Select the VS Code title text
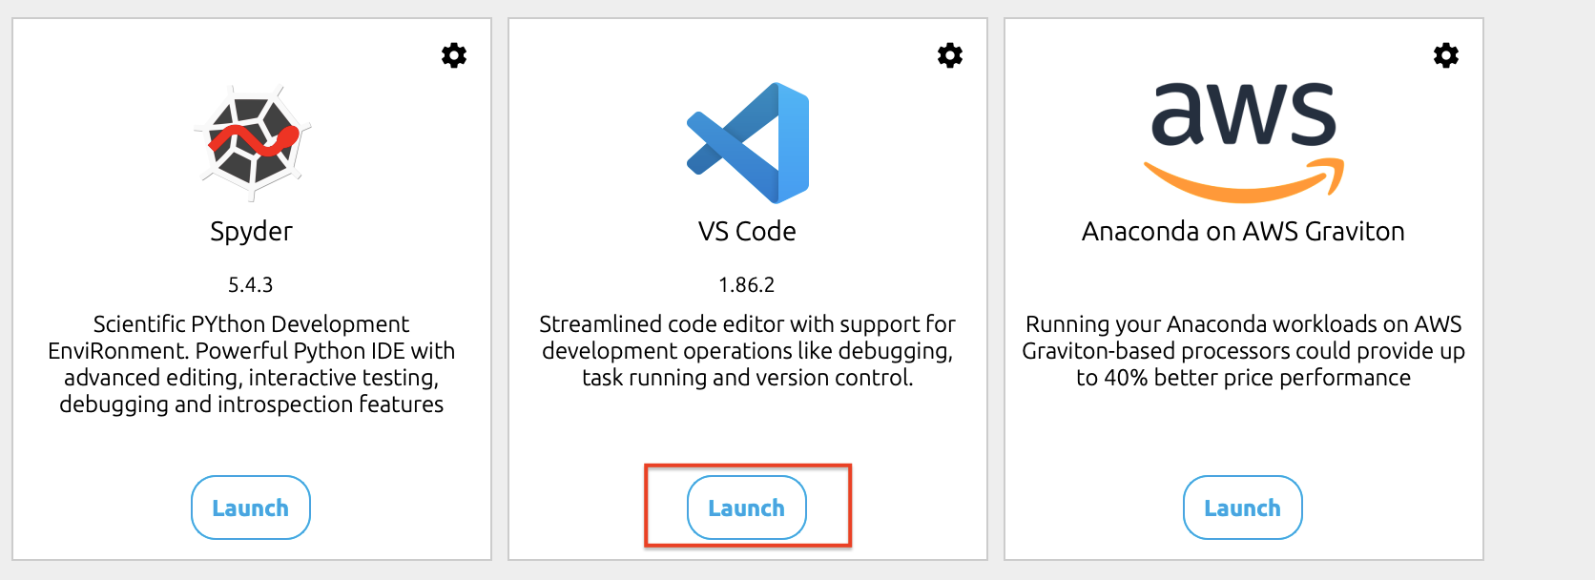1595x580 pixels. pos(747,232)
